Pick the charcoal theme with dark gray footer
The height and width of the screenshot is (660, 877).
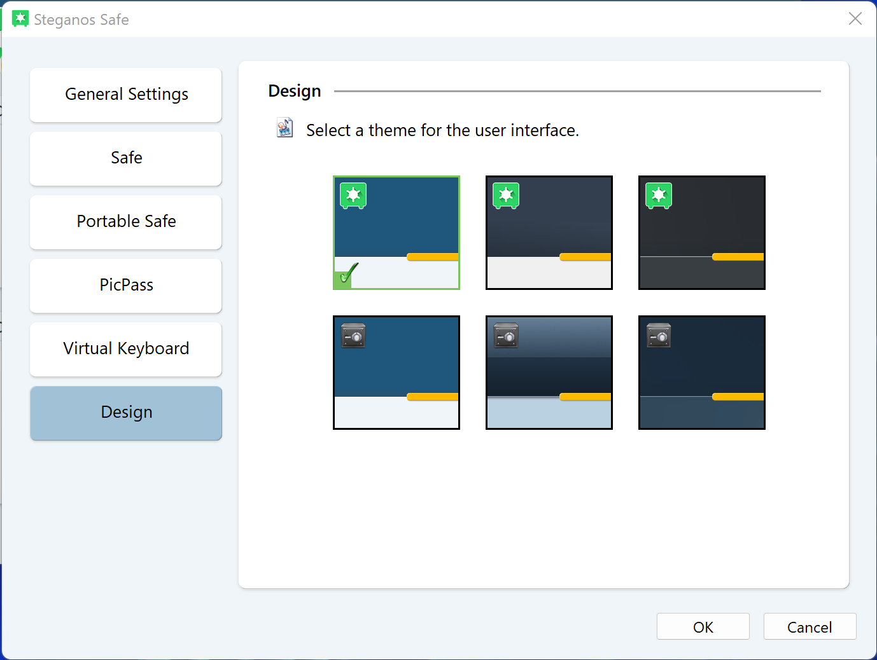point(702,233)
